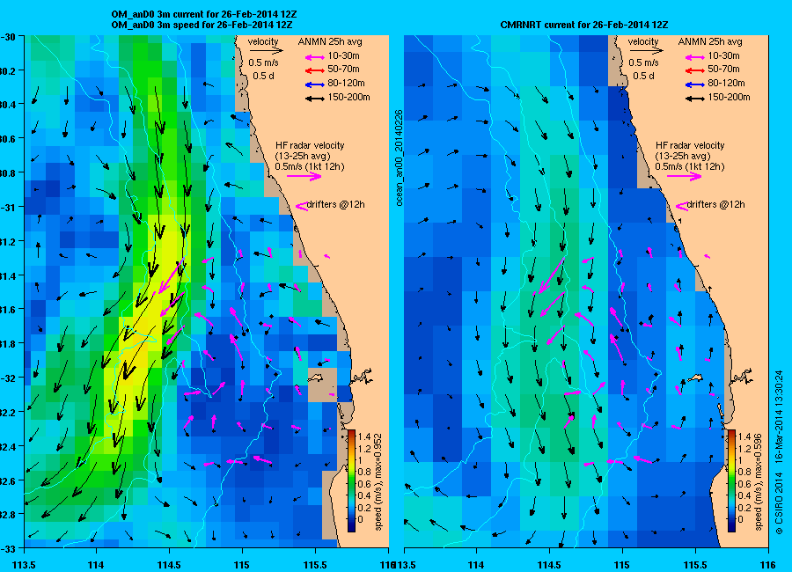Click Rottnest Island outline on the right map
This screenshot has height=572, width=792.
click(695, 378)
